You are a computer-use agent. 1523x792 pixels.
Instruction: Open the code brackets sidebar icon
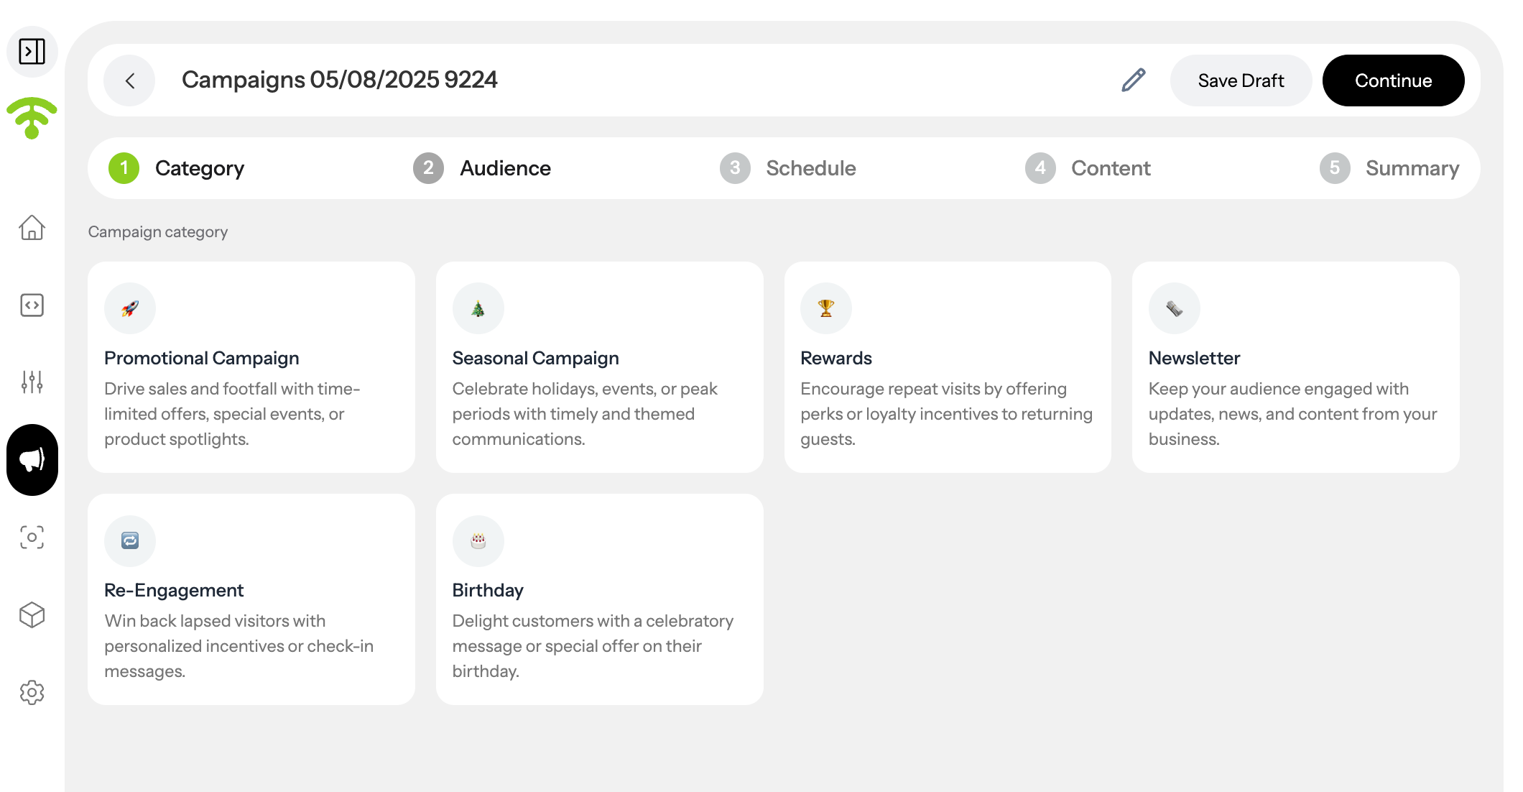tap(32, 305)
